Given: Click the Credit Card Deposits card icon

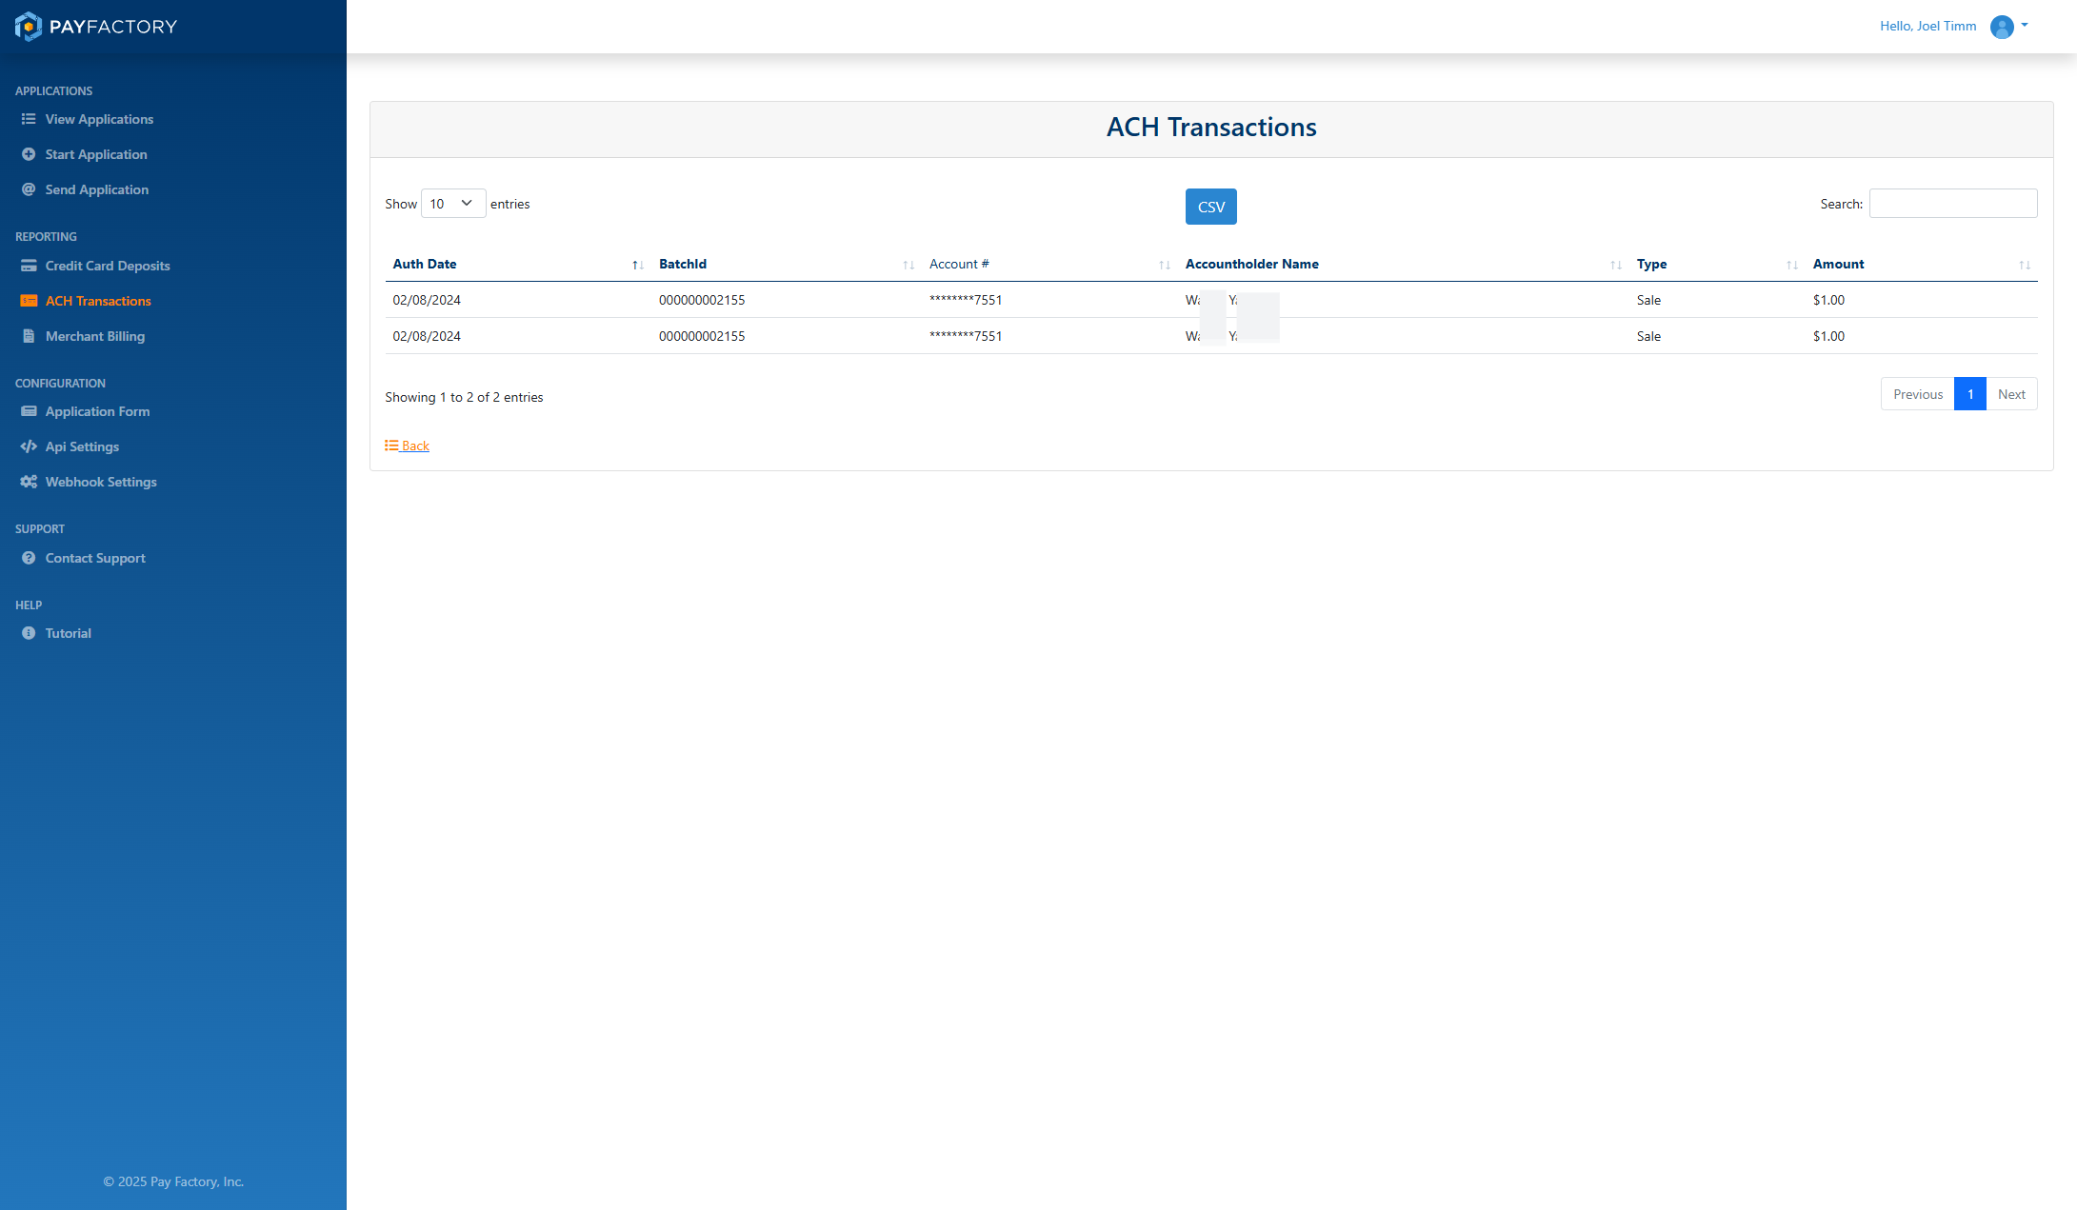Looking at the screenshot, I should point(29,266).
